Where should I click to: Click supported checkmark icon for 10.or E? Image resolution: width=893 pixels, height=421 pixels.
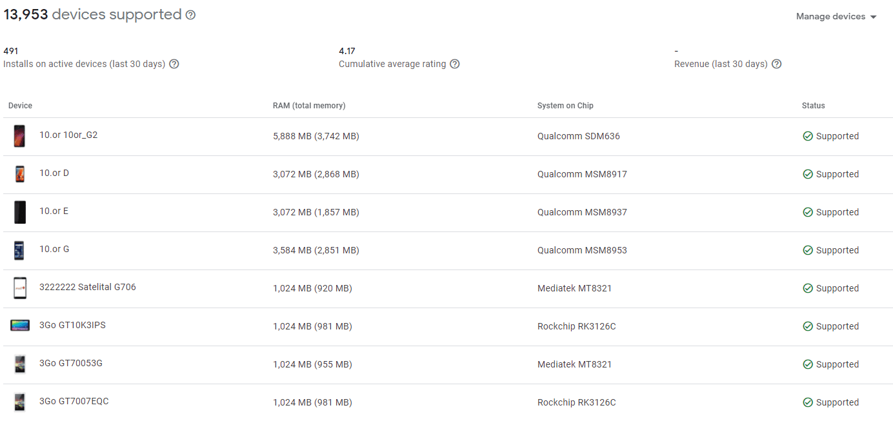(x=808, y=212)
